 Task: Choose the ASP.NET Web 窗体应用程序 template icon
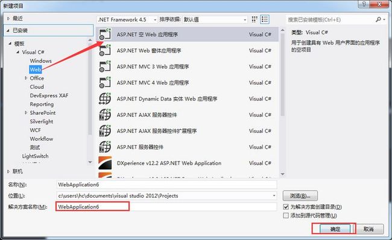(105, 50)
